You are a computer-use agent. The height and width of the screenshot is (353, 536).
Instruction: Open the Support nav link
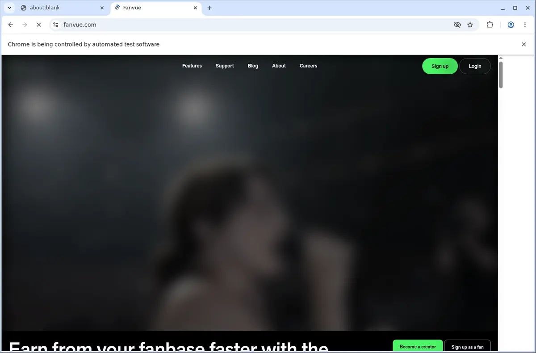click(x=225, y=66)
